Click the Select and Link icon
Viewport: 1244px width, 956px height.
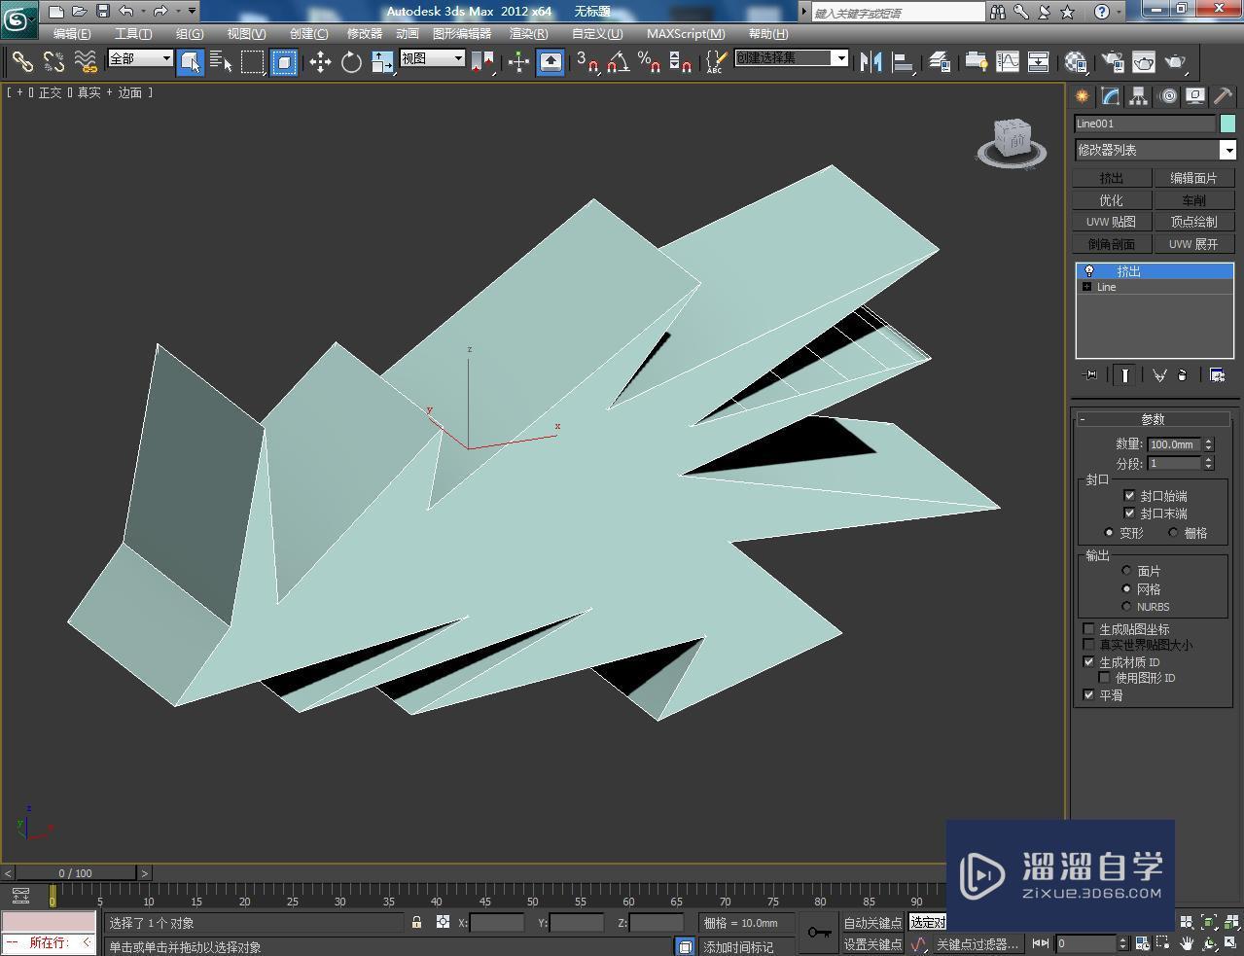click(x=21, y=62)
